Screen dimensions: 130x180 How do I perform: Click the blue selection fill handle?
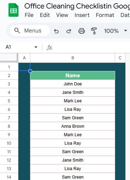pos(30,71)
